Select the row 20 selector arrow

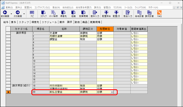pos(8,92)
